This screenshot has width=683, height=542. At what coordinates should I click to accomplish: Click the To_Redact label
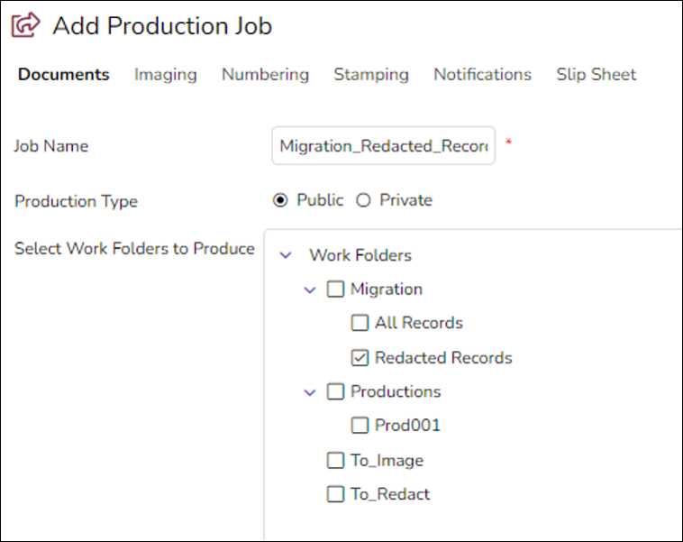point(390,494)
